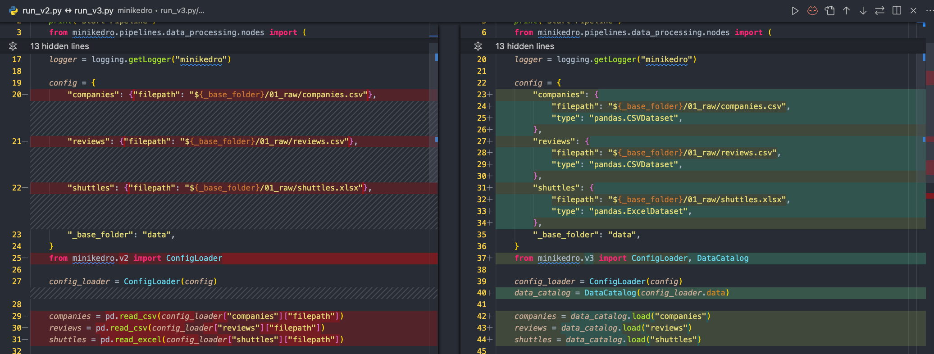
Task: Click unfold icon beside left hidden lines
Action: click(x=13, y=46)
